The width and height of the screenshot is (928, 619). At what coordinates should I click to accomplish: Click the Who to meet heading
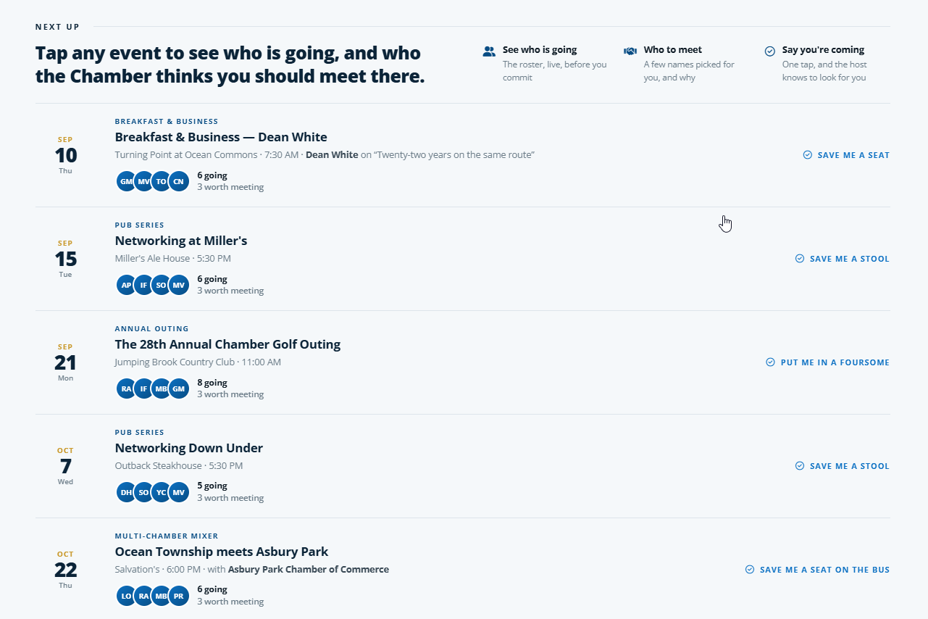673,50
